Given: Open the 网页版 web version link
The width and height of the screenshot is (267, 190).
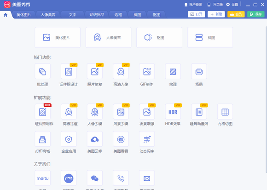Looking at the screenshot, I should point(215,5).
